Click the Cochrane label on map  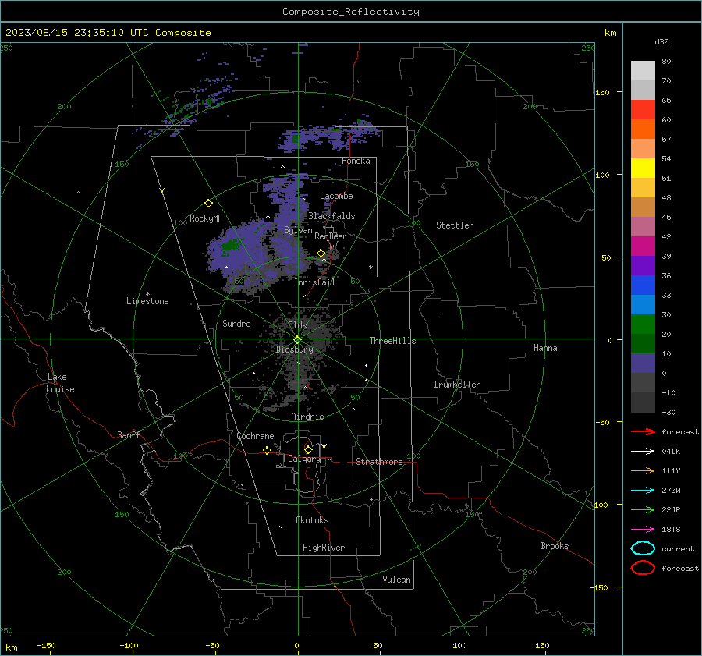(x=255, y=436)
